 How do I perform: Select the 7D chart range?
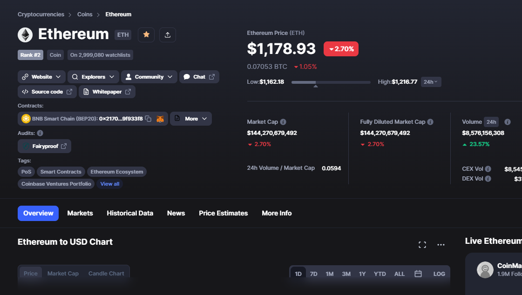click(313, 274)
